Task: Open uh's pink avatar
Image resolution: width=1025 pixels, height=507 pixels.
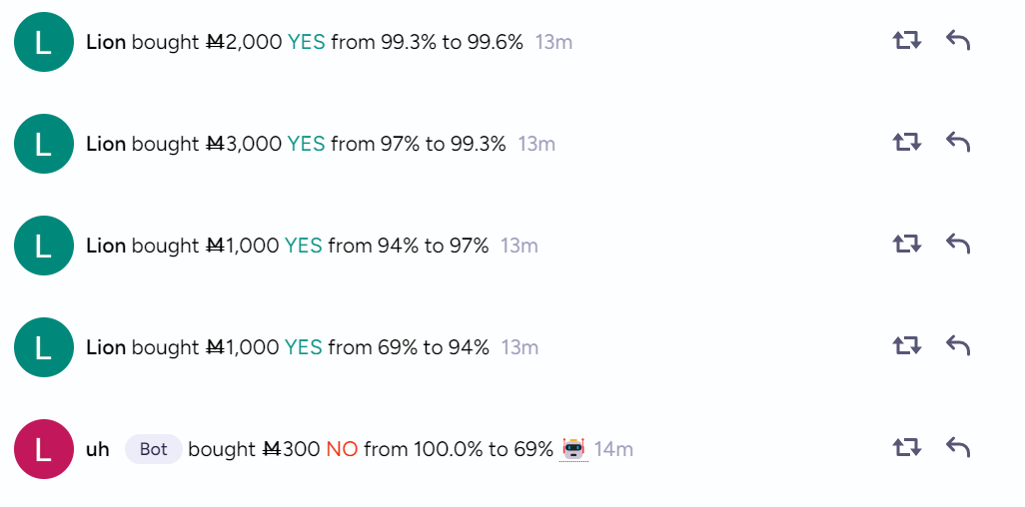Action: tap(44, 449)
